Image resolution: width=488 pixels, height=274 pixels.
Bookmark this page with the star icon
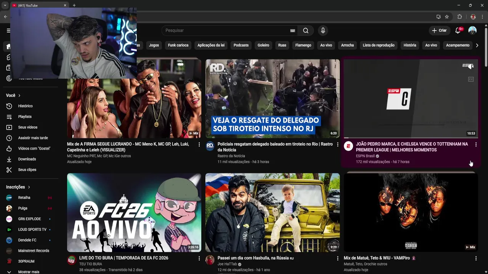(x=447, y=17)
